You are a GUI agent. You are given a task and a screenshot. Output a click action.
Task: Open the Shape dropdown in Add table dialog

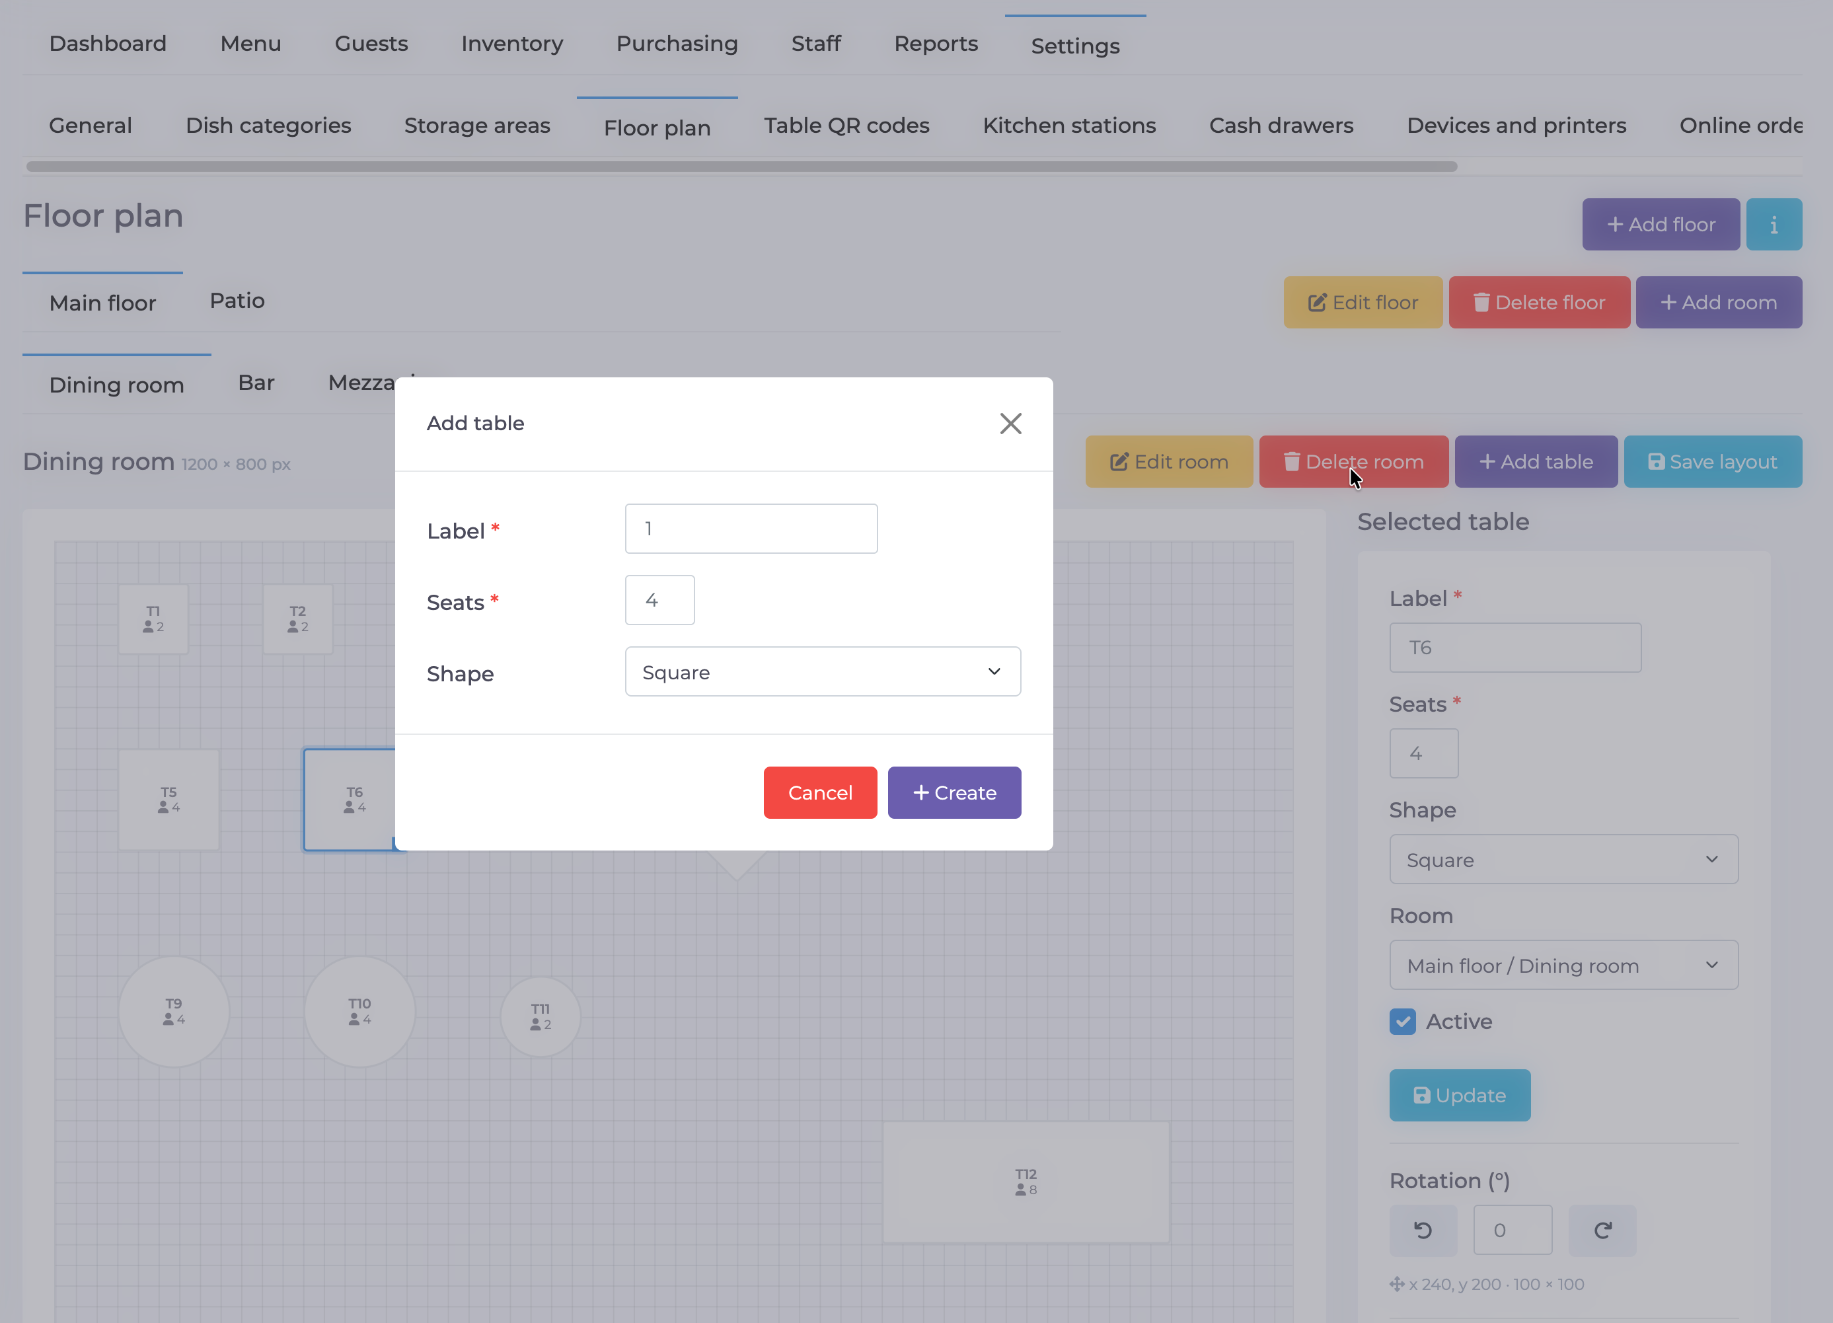pos(823,671)
